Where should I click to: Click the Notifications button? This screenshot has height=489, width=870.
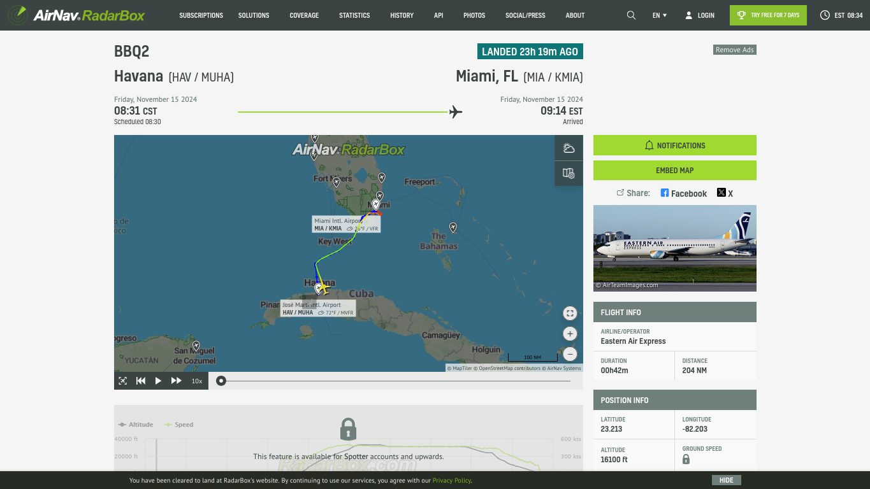(x=675, y=145)
